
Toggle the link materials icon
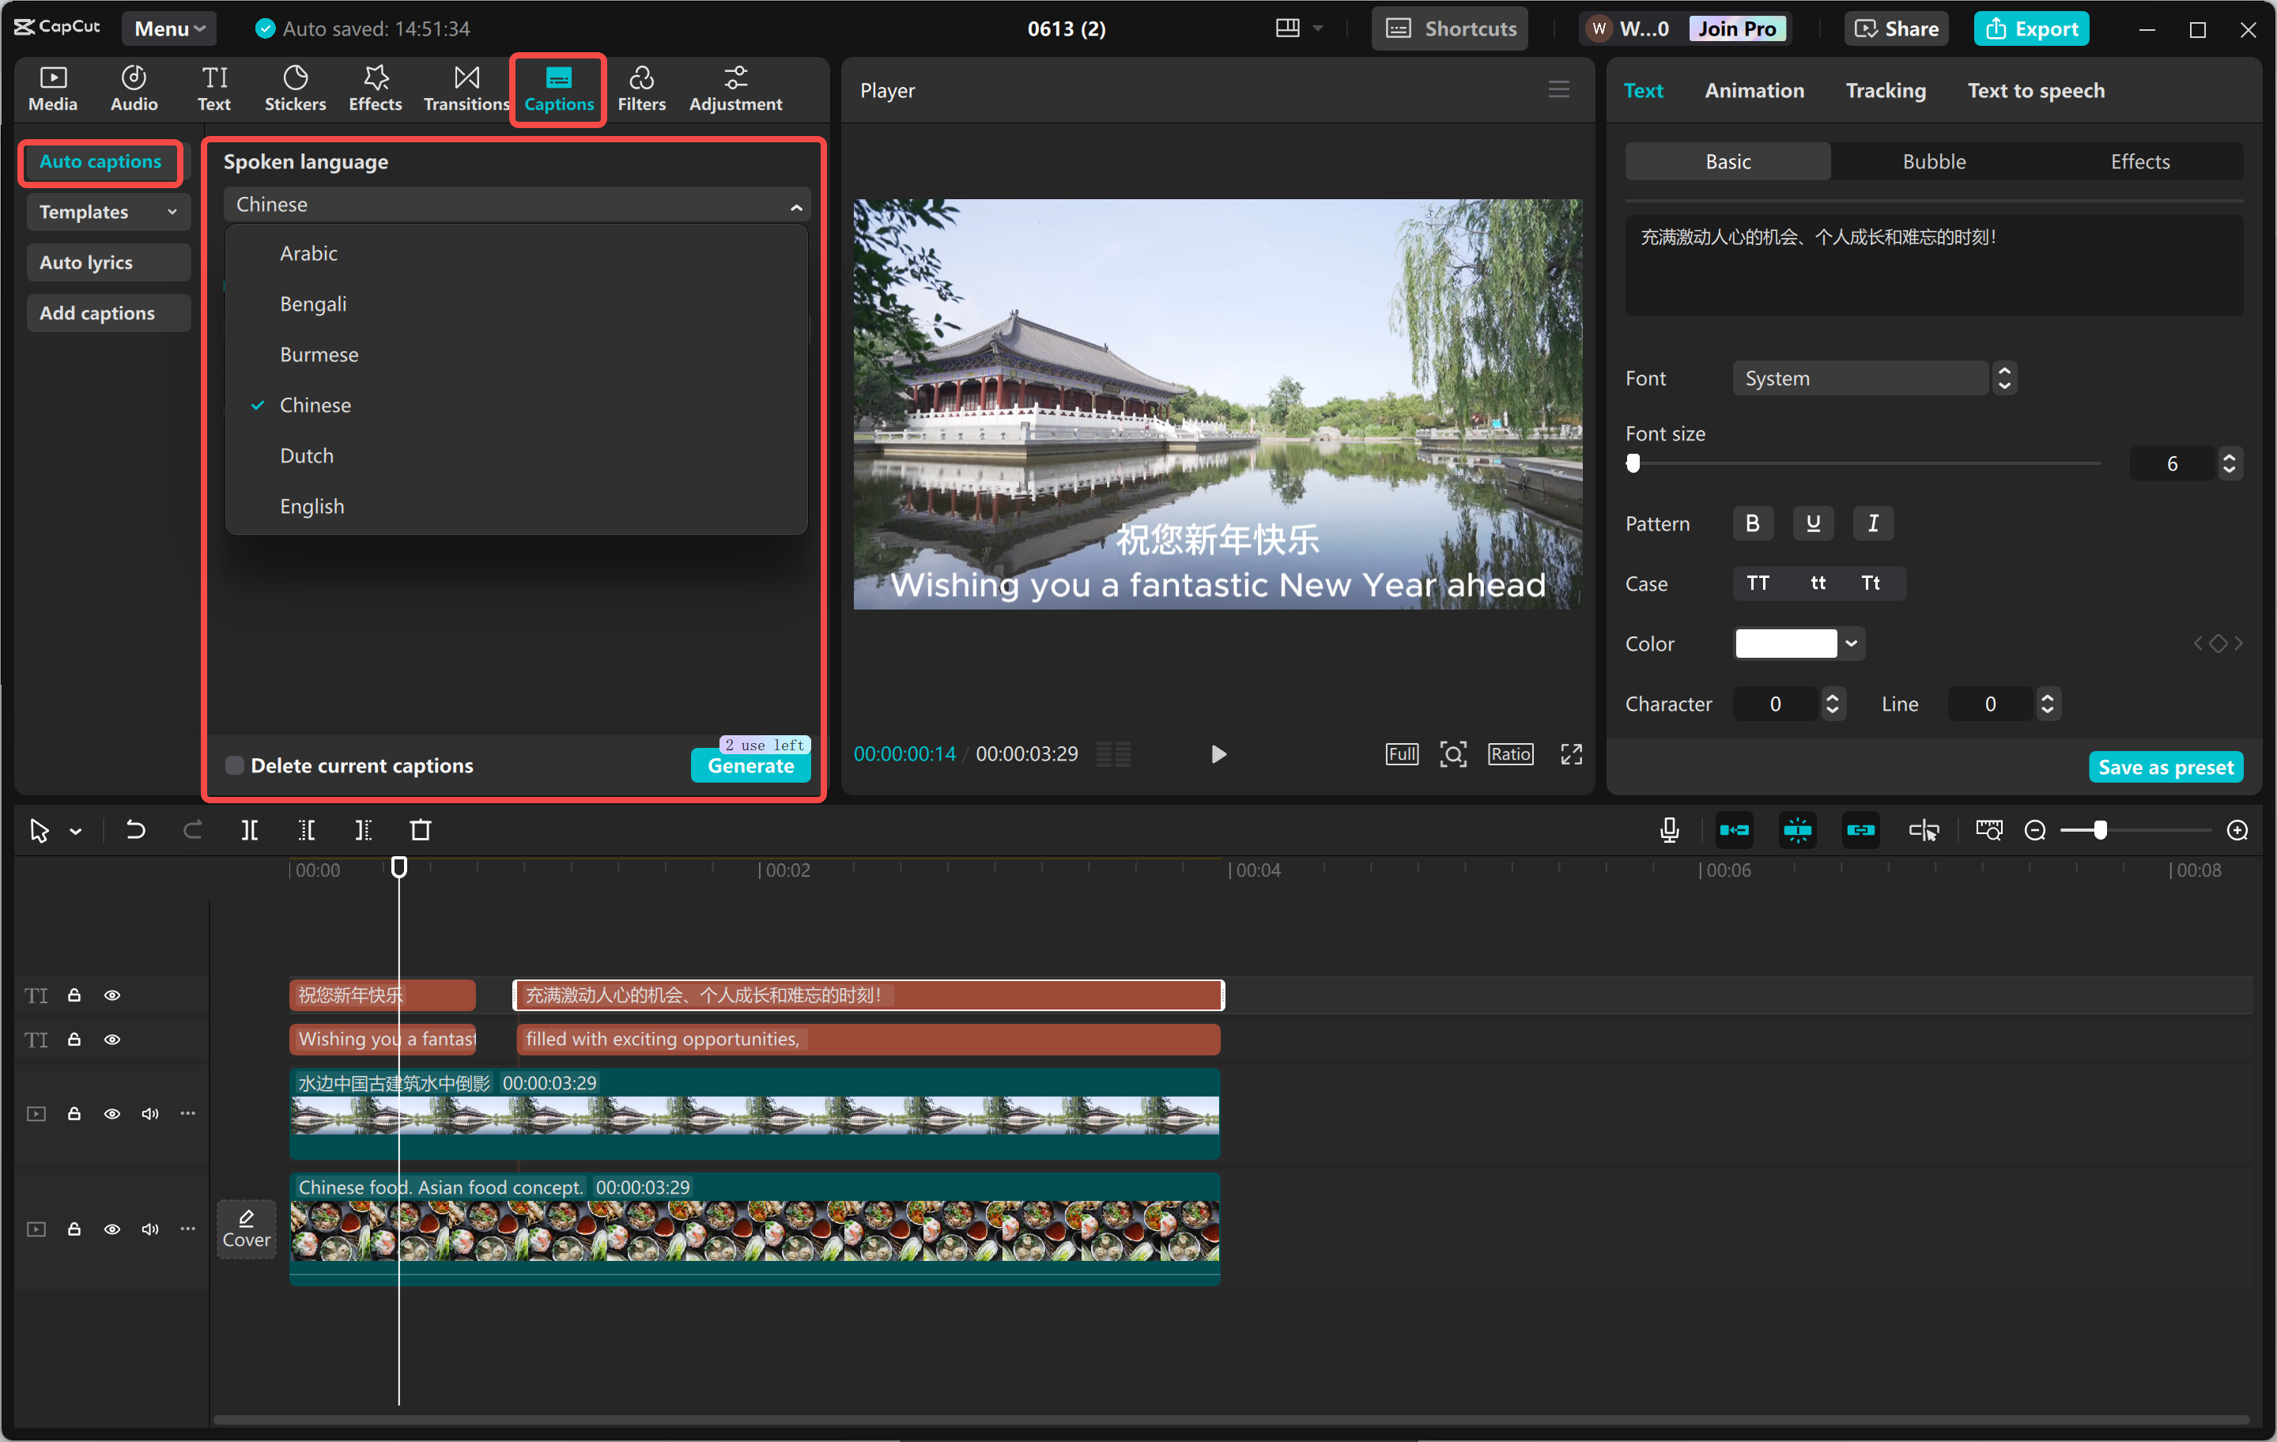pyautogui.click(x=1860, y=829)
